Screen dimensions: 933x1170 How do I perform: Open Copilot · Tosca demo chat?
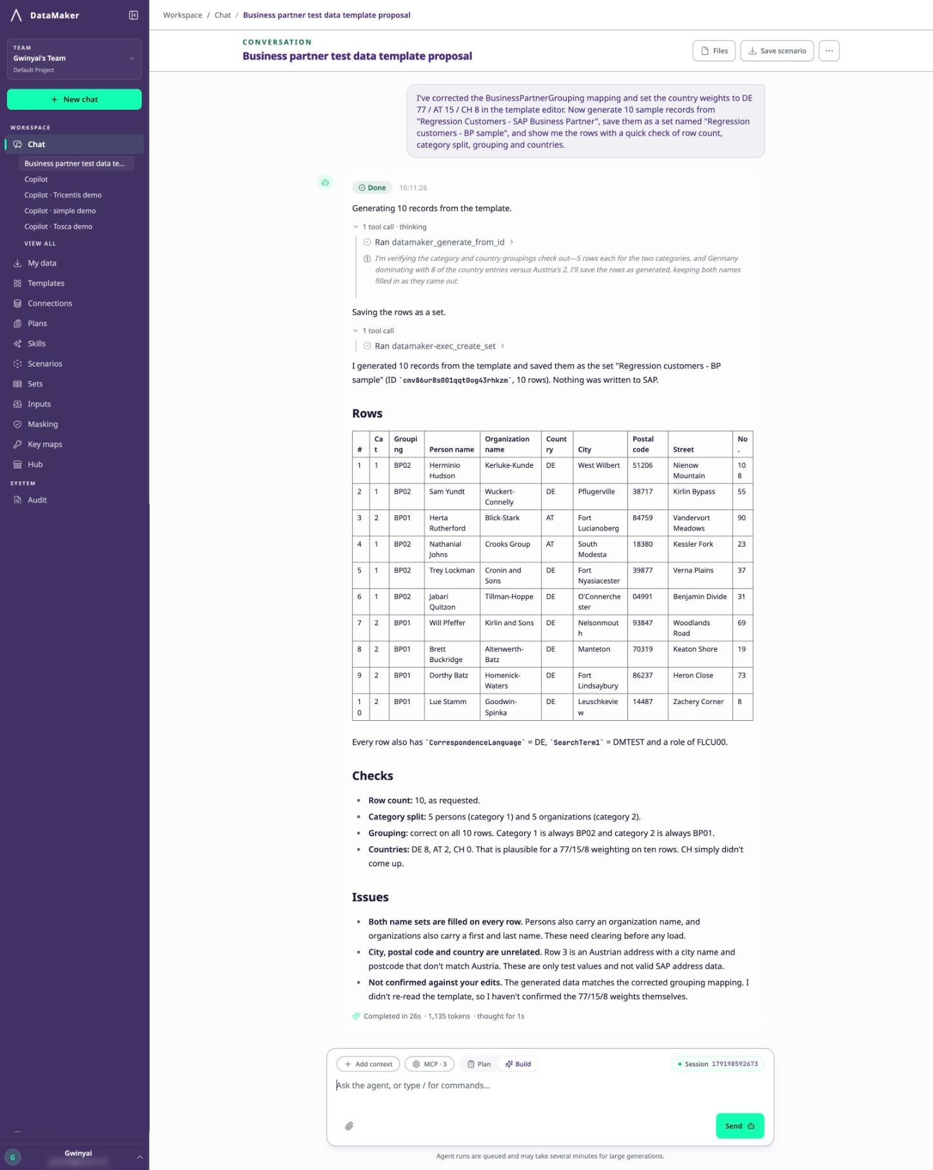pos(58,227)
